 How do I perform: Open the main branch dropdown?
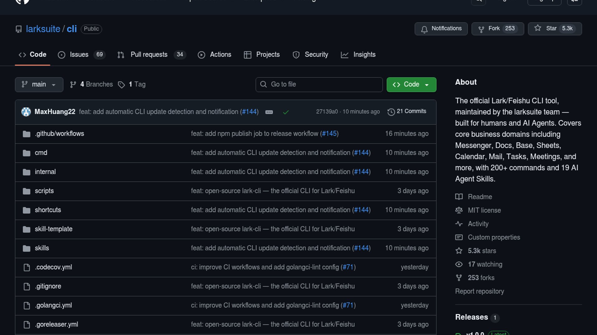click(39, 85)
